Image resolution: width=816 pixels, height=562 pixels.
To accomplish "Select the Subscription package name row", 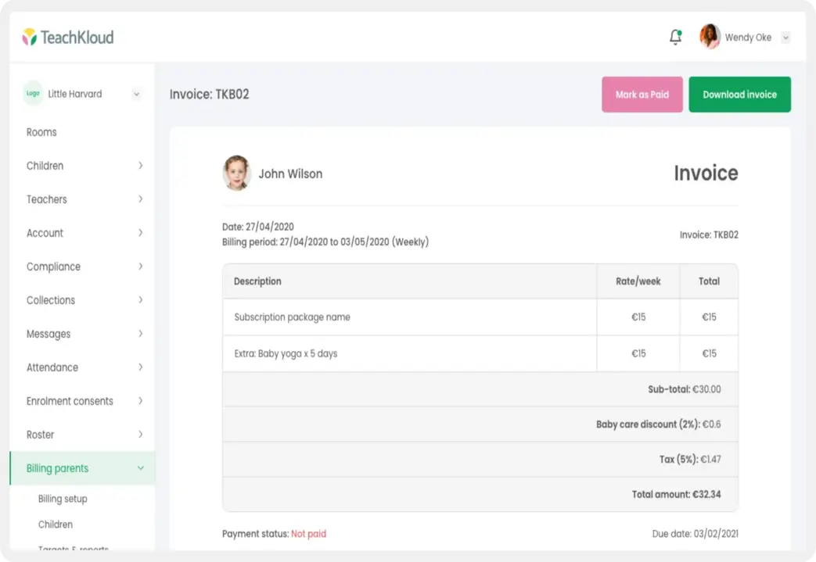I will pos(480,317).
